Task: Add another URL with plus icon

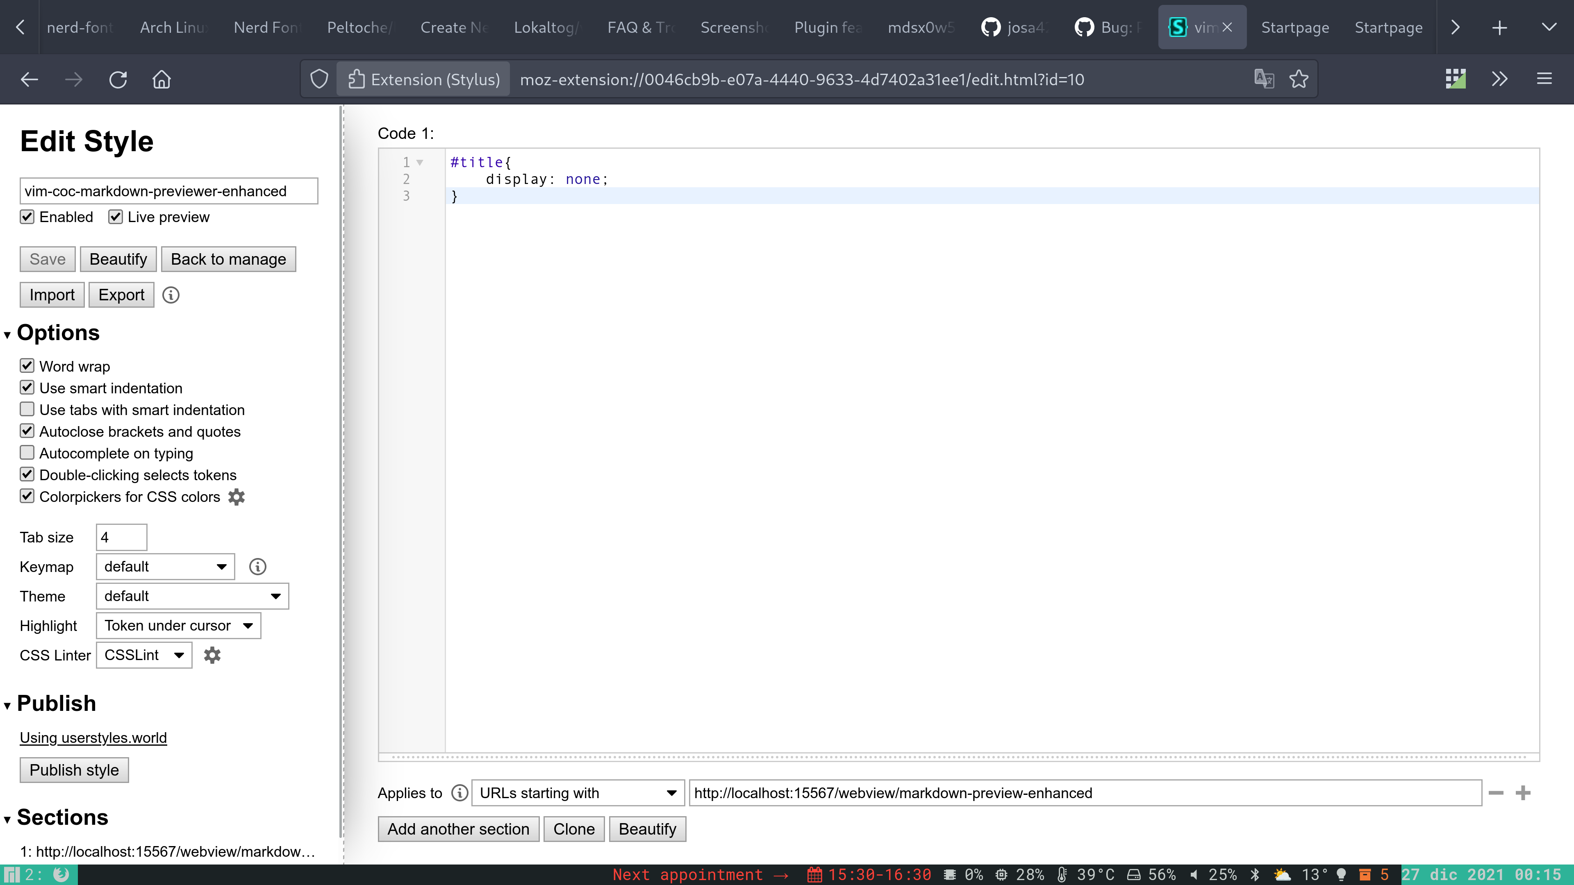Action: (x=1523, y=792)
